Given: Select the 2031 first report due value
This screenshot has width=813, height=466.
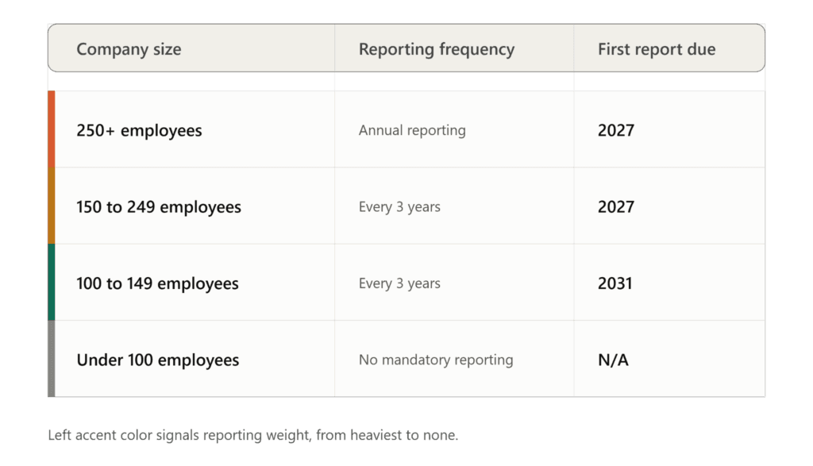Looking at the screenshot, I should click(x=615, y=283).
